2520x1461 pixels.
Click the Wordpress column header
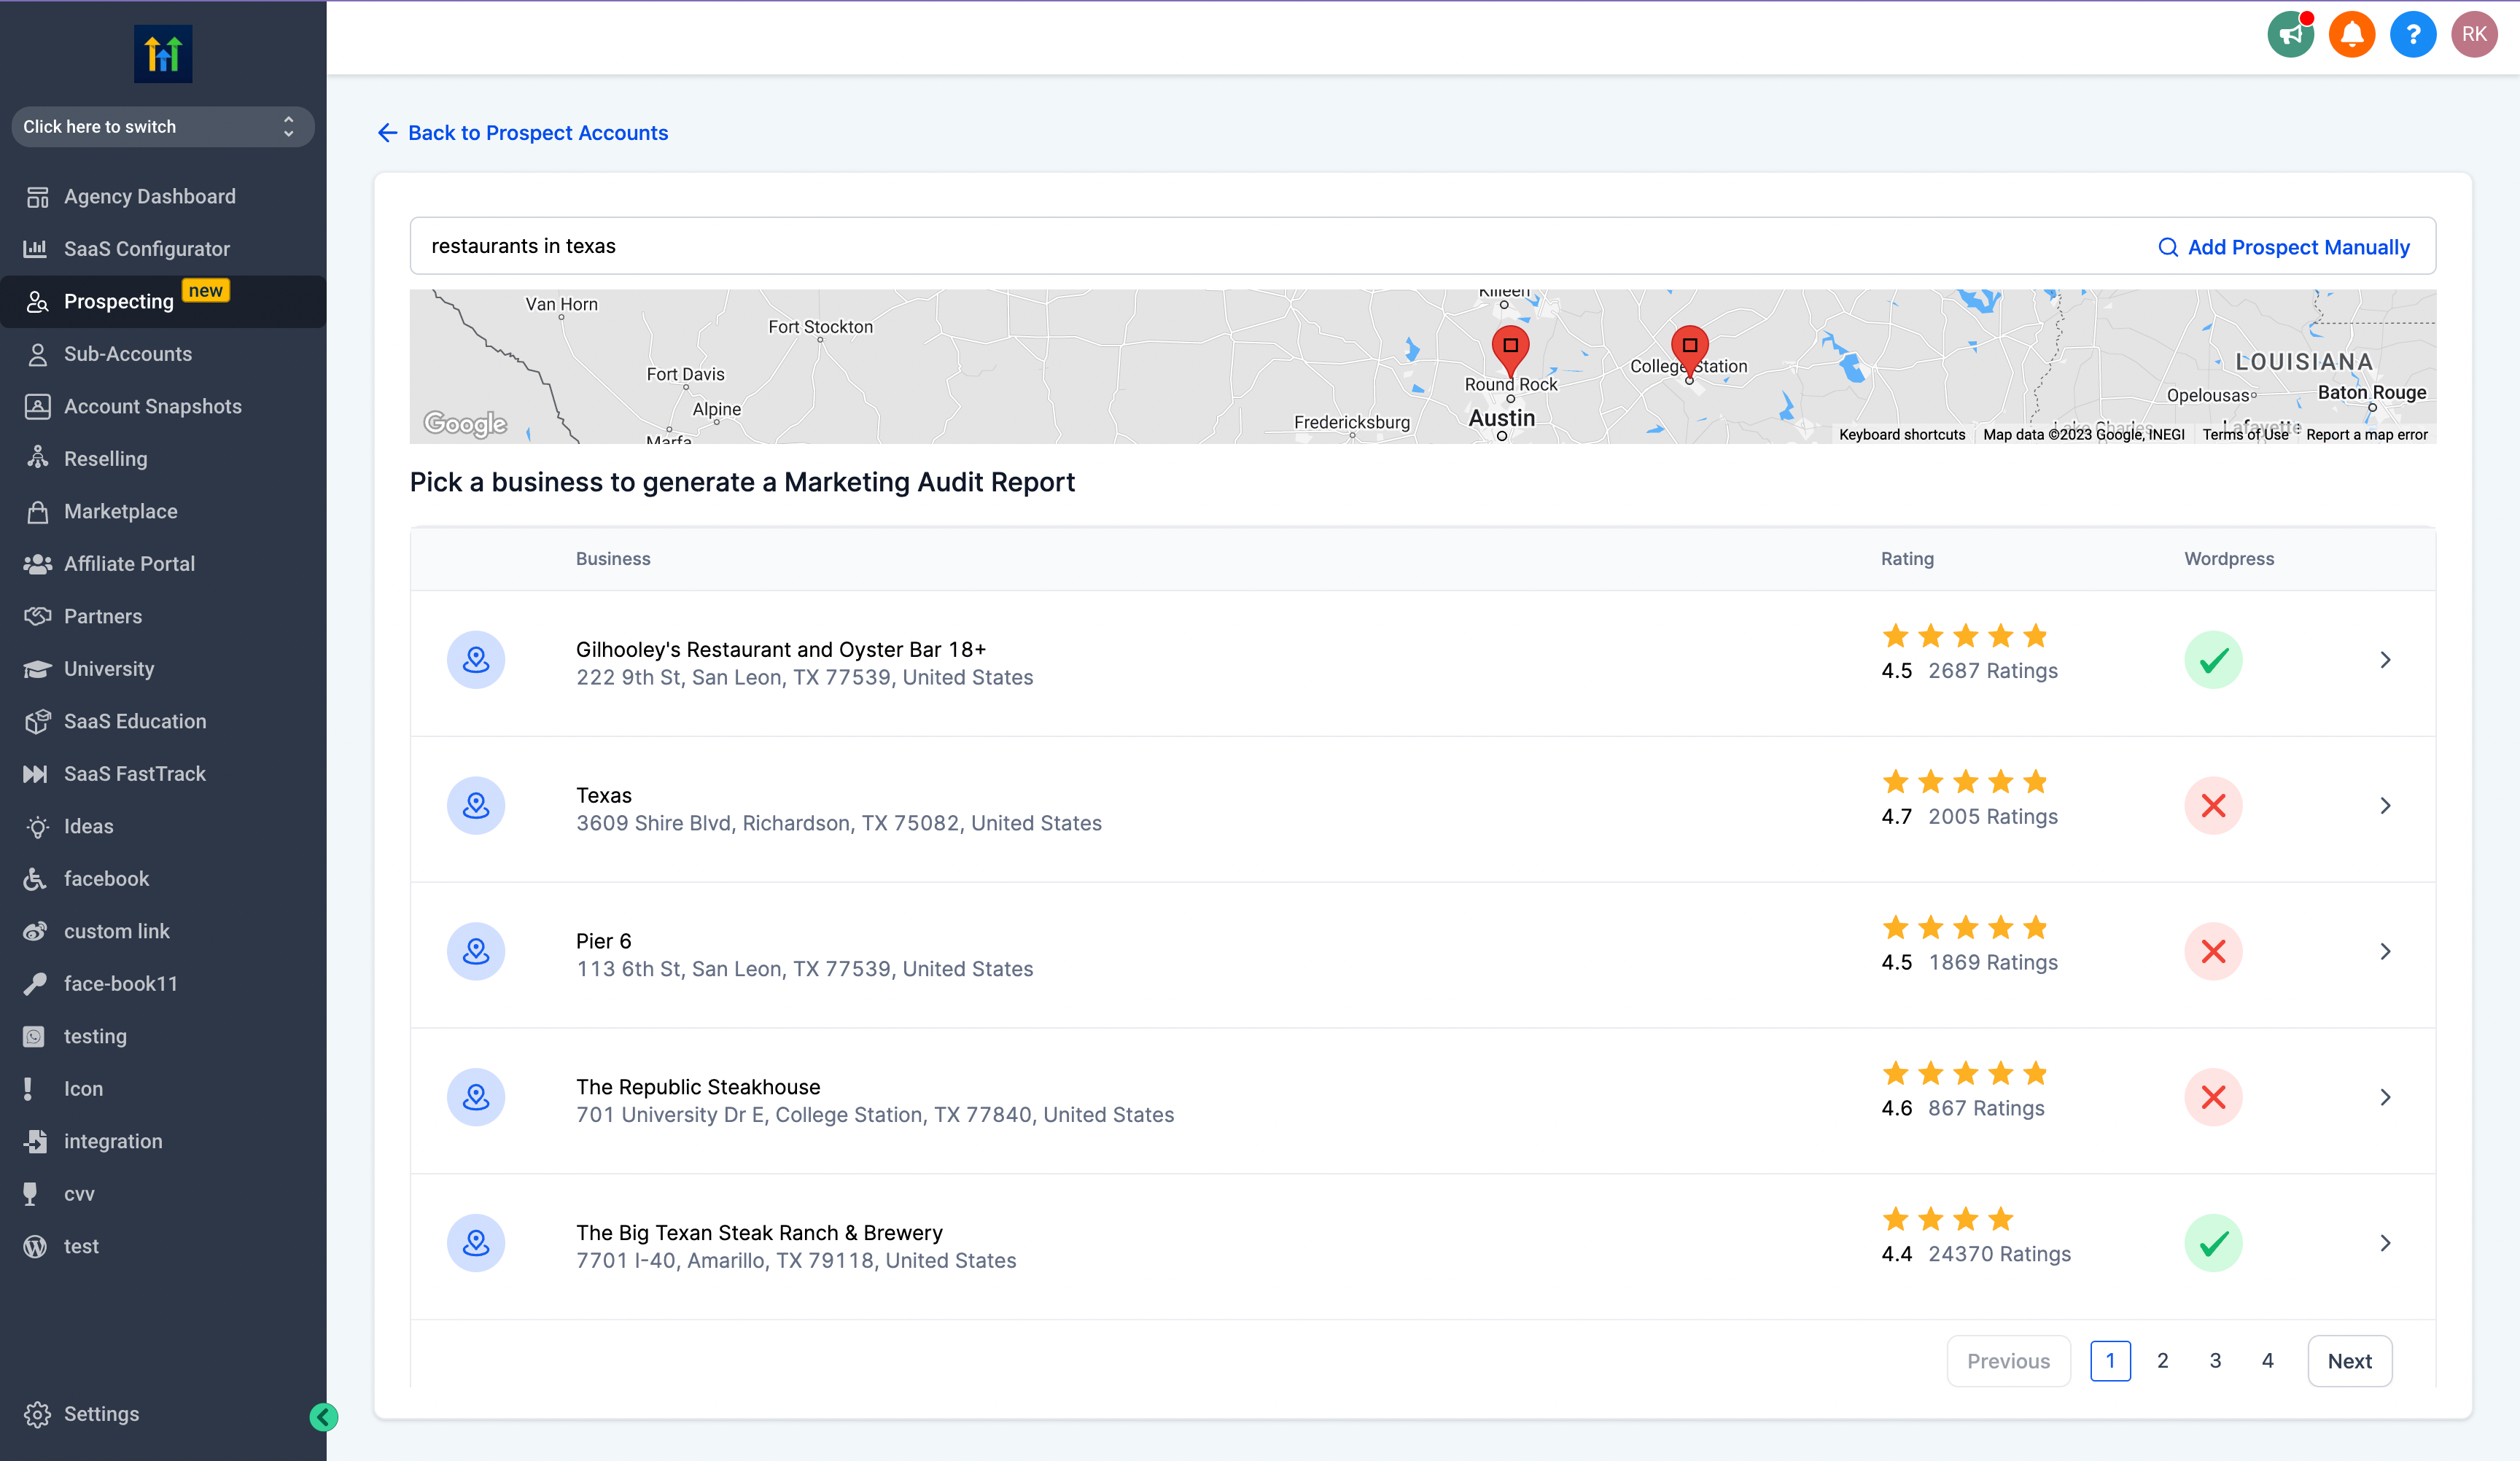(x=2229, y=559)
